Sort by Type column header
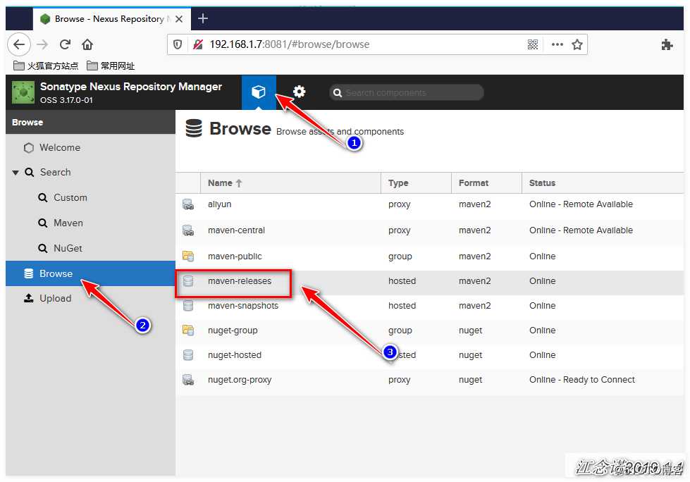Viewport: 690px width, 482px height. click(416, 183)
